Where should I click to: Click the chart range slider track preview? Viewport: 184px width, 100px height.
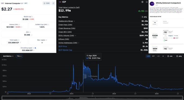click(92, 98)
